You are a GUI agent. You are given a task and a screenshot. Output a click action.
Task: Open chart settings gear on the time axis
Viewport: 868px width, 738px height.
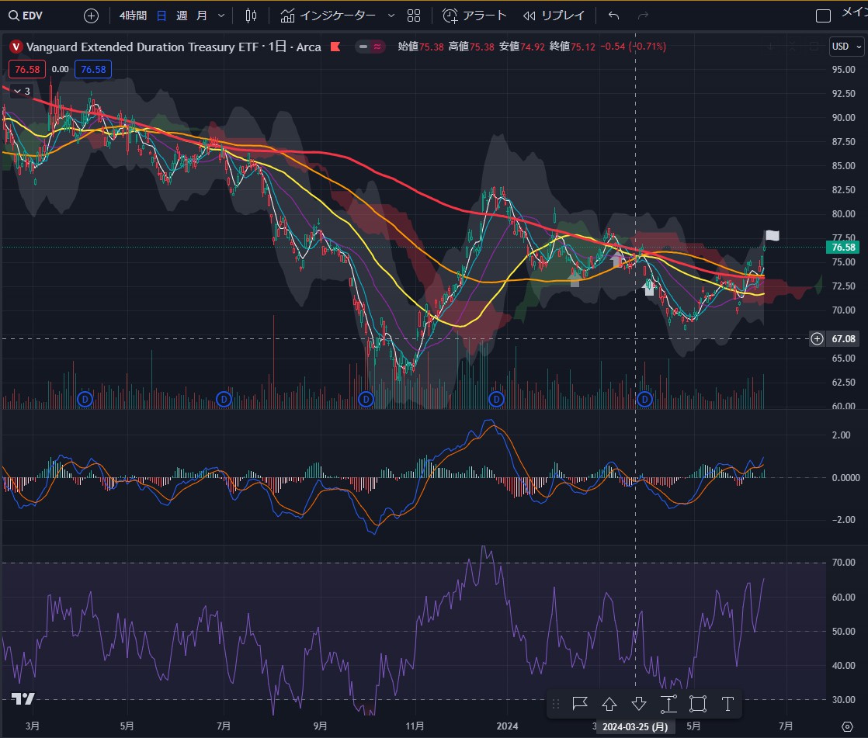[x=847, y=726]
